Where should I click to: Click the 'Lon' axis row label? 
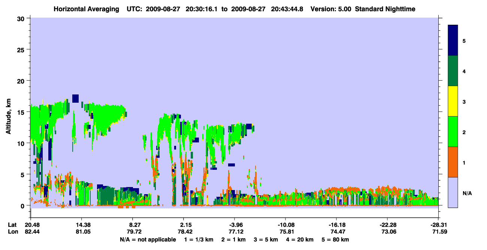pos(13,232)
